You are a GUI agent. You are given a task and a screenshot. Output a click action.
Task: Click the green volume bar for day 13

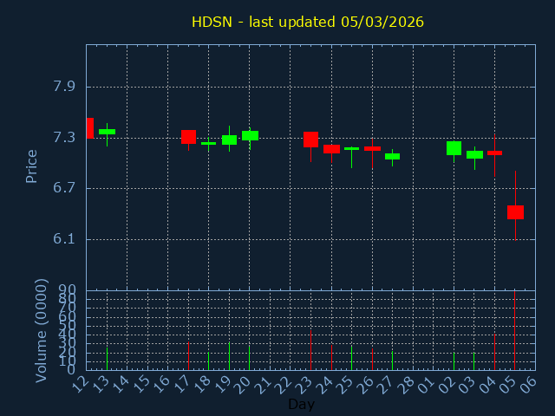pos(107,359)
